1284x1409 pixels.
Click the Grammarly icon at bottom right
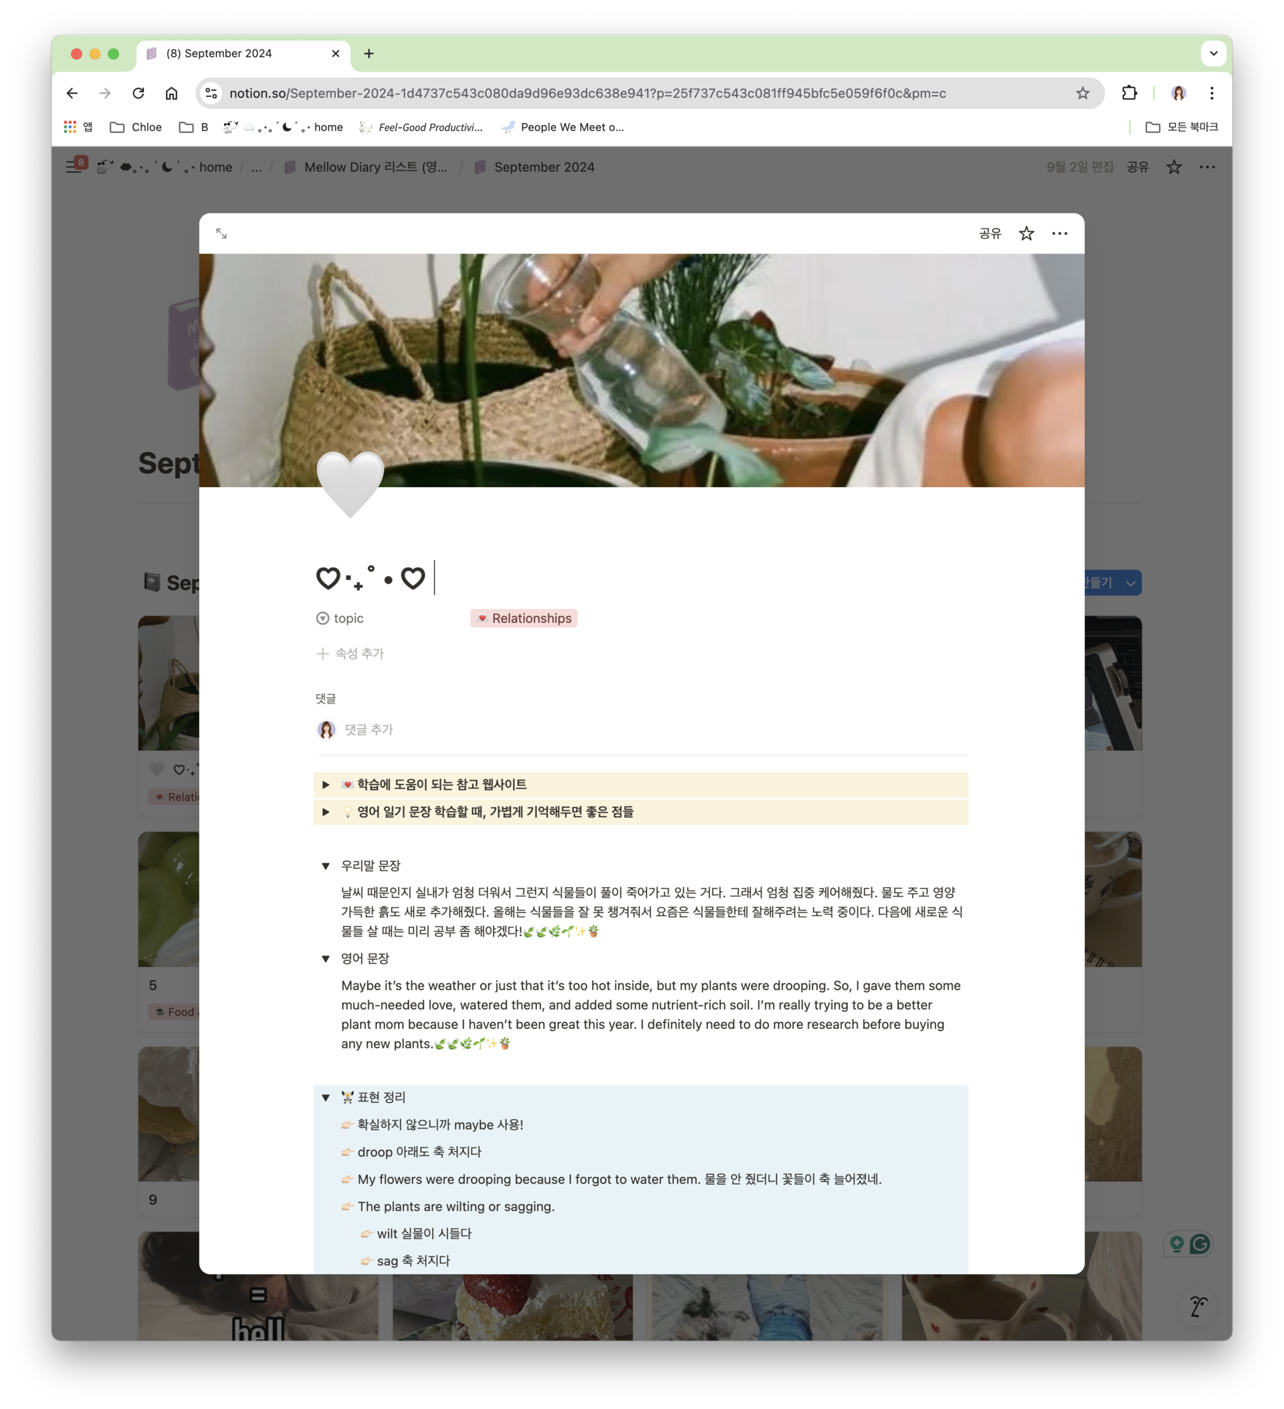[1200, 1243]
